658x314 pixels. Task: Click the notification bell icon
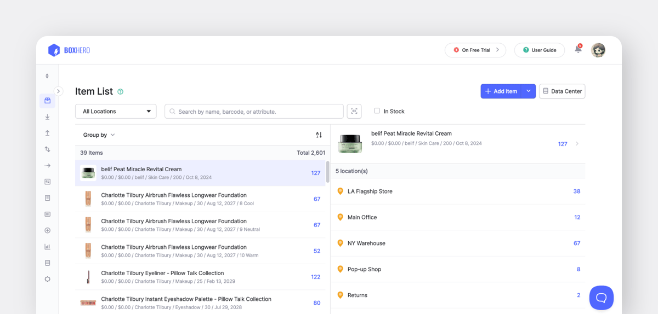[578, 49]
